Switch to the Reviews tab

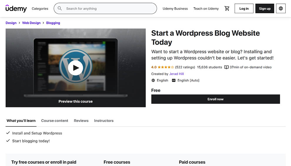coord(81,121)
